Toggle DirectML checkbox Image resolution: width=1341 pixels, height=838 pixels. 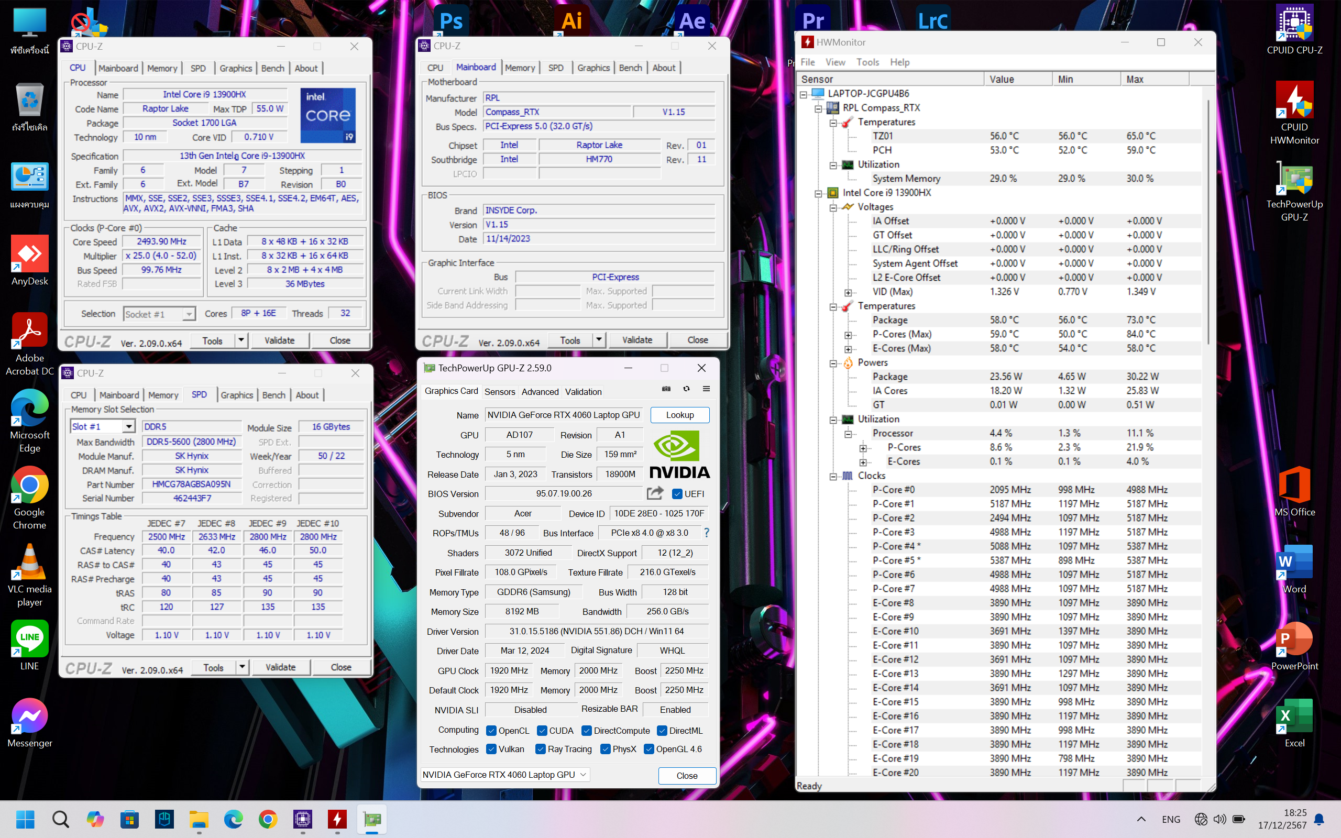coord(662,731)
